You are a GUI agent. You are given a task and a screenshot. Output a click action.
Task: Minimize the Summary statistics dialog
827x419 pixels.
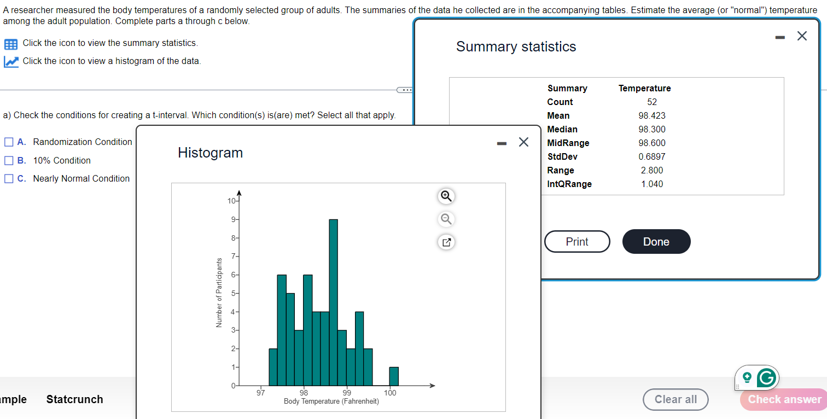[780, 37]
